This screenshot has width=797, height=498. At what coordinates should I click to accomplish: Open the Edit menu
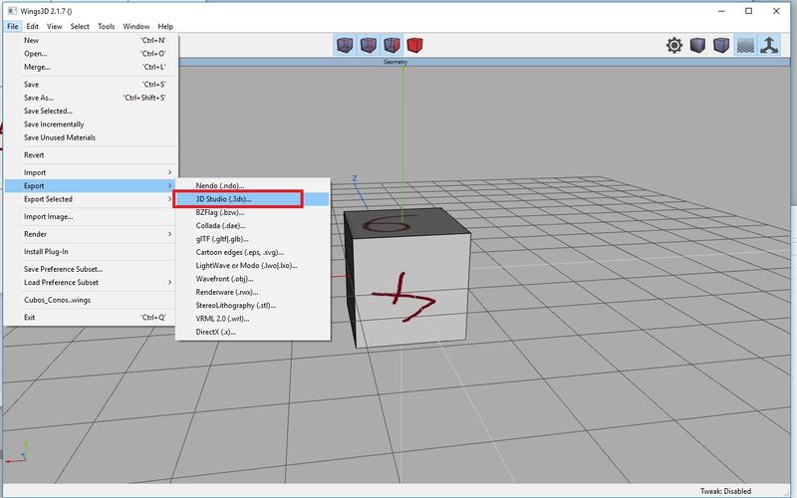click(x=32, y=27)
